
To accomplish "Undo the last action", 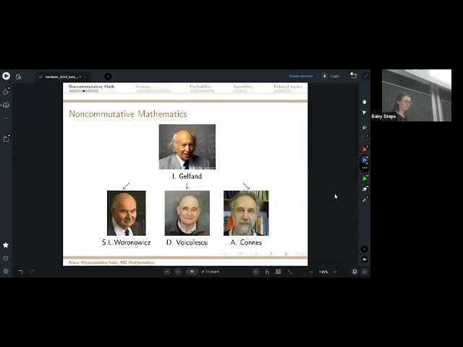I will click(21, 272).
